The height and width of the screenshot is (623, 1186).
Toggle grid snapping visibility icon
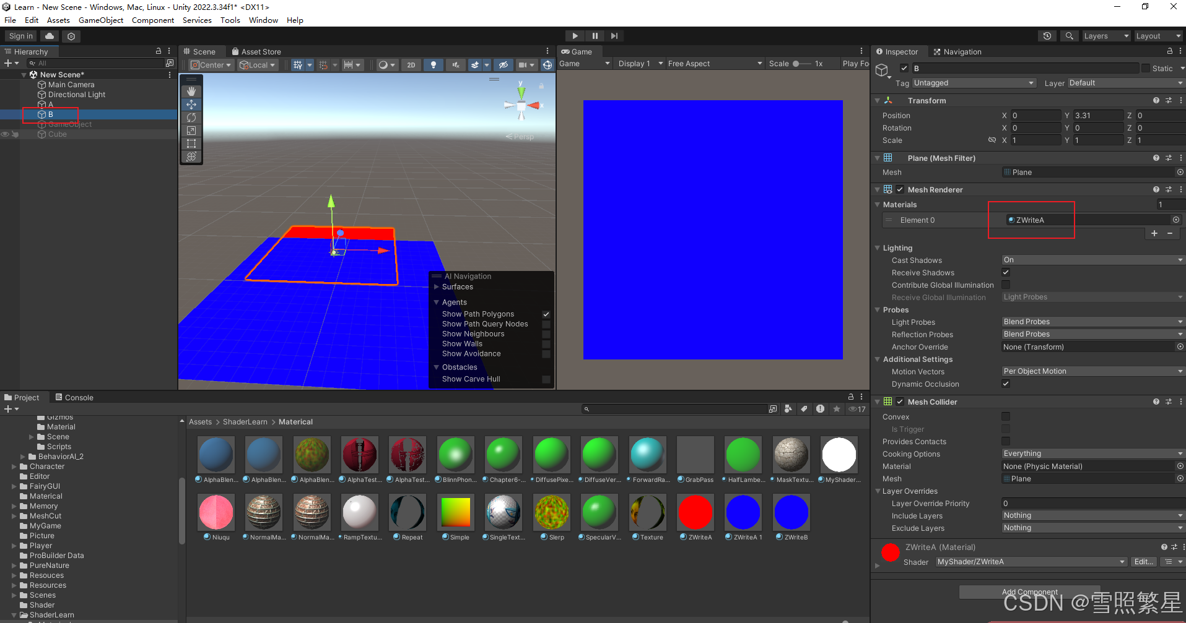pos(298,64)
